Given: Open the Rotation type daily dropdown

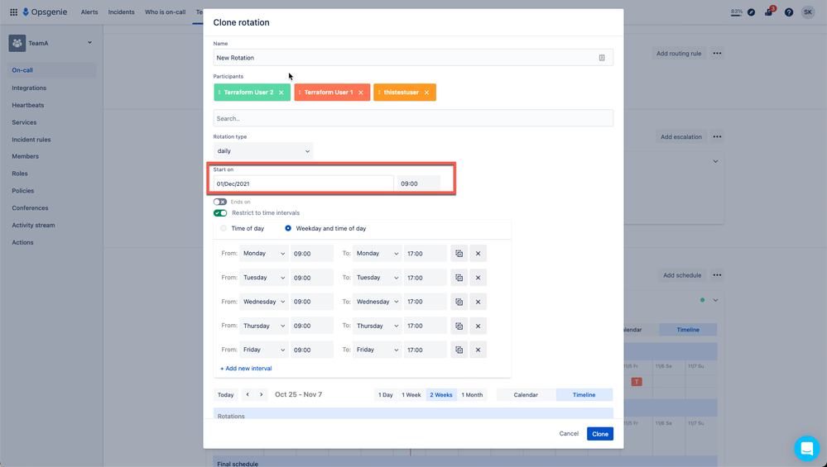Looking at the screenshot, I should pos(262,151).
